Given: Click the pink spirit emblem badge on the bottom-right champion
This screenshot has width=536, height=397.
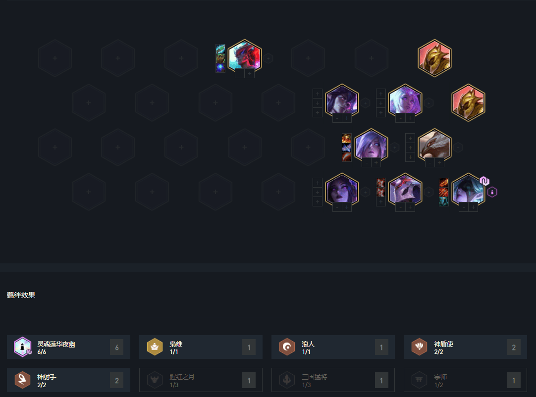Looking at the screenshot, I should pyautogui.click(x=484, y=181).
